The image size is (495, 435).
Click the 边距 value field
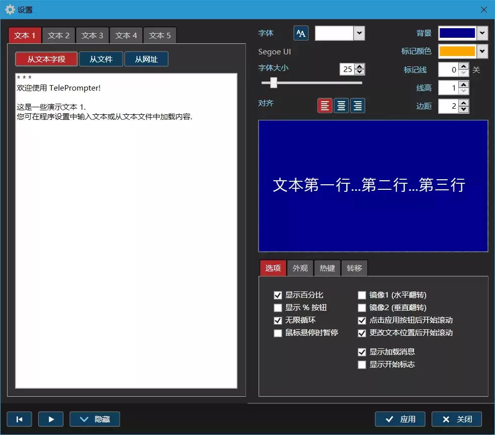(448, 106)
